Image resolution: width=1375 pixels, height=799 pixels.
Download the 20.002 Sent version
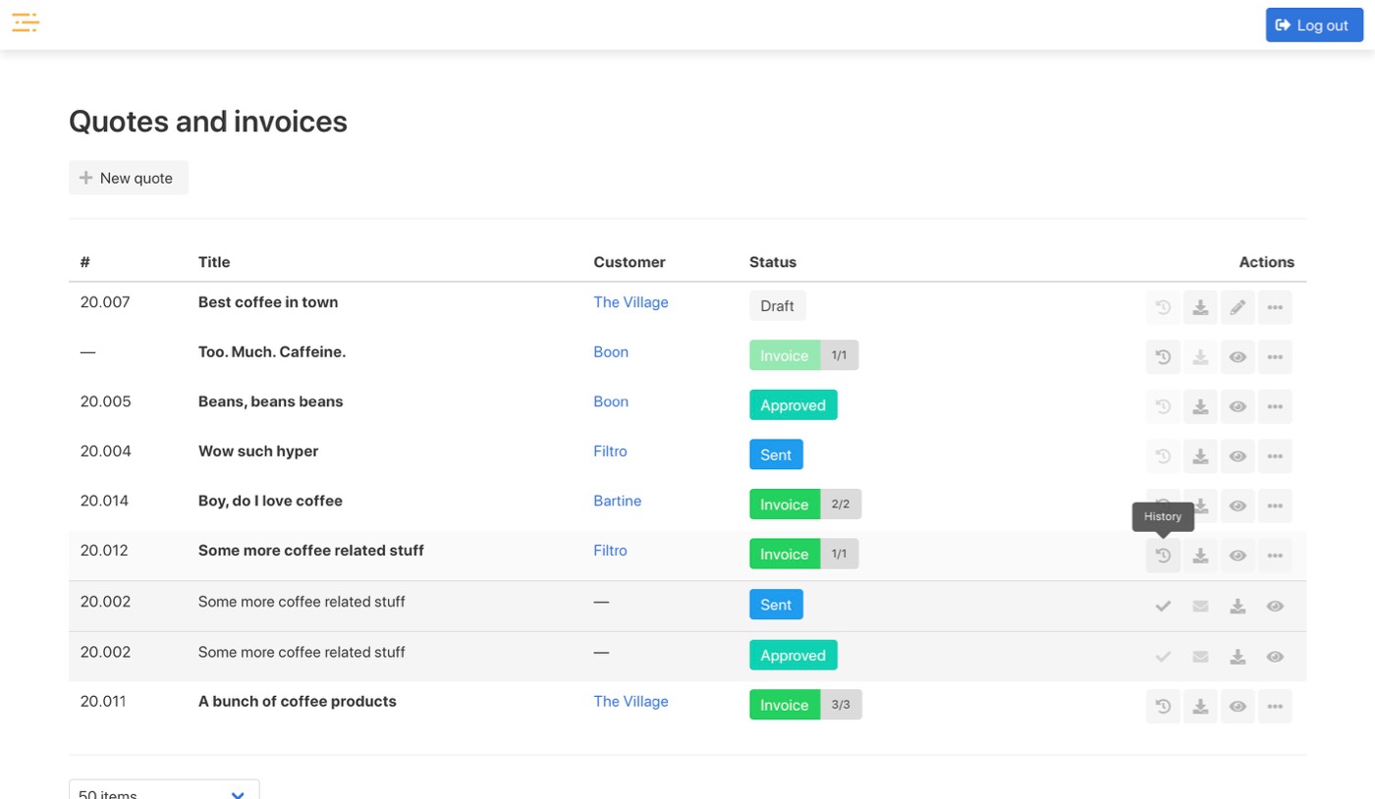point(1237,607)
